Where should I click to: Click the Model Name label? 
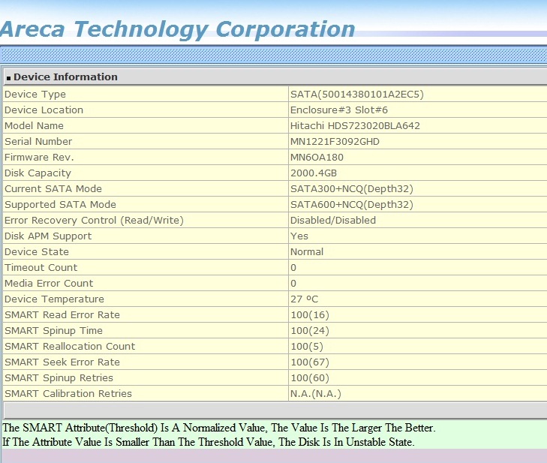point(35,125)
